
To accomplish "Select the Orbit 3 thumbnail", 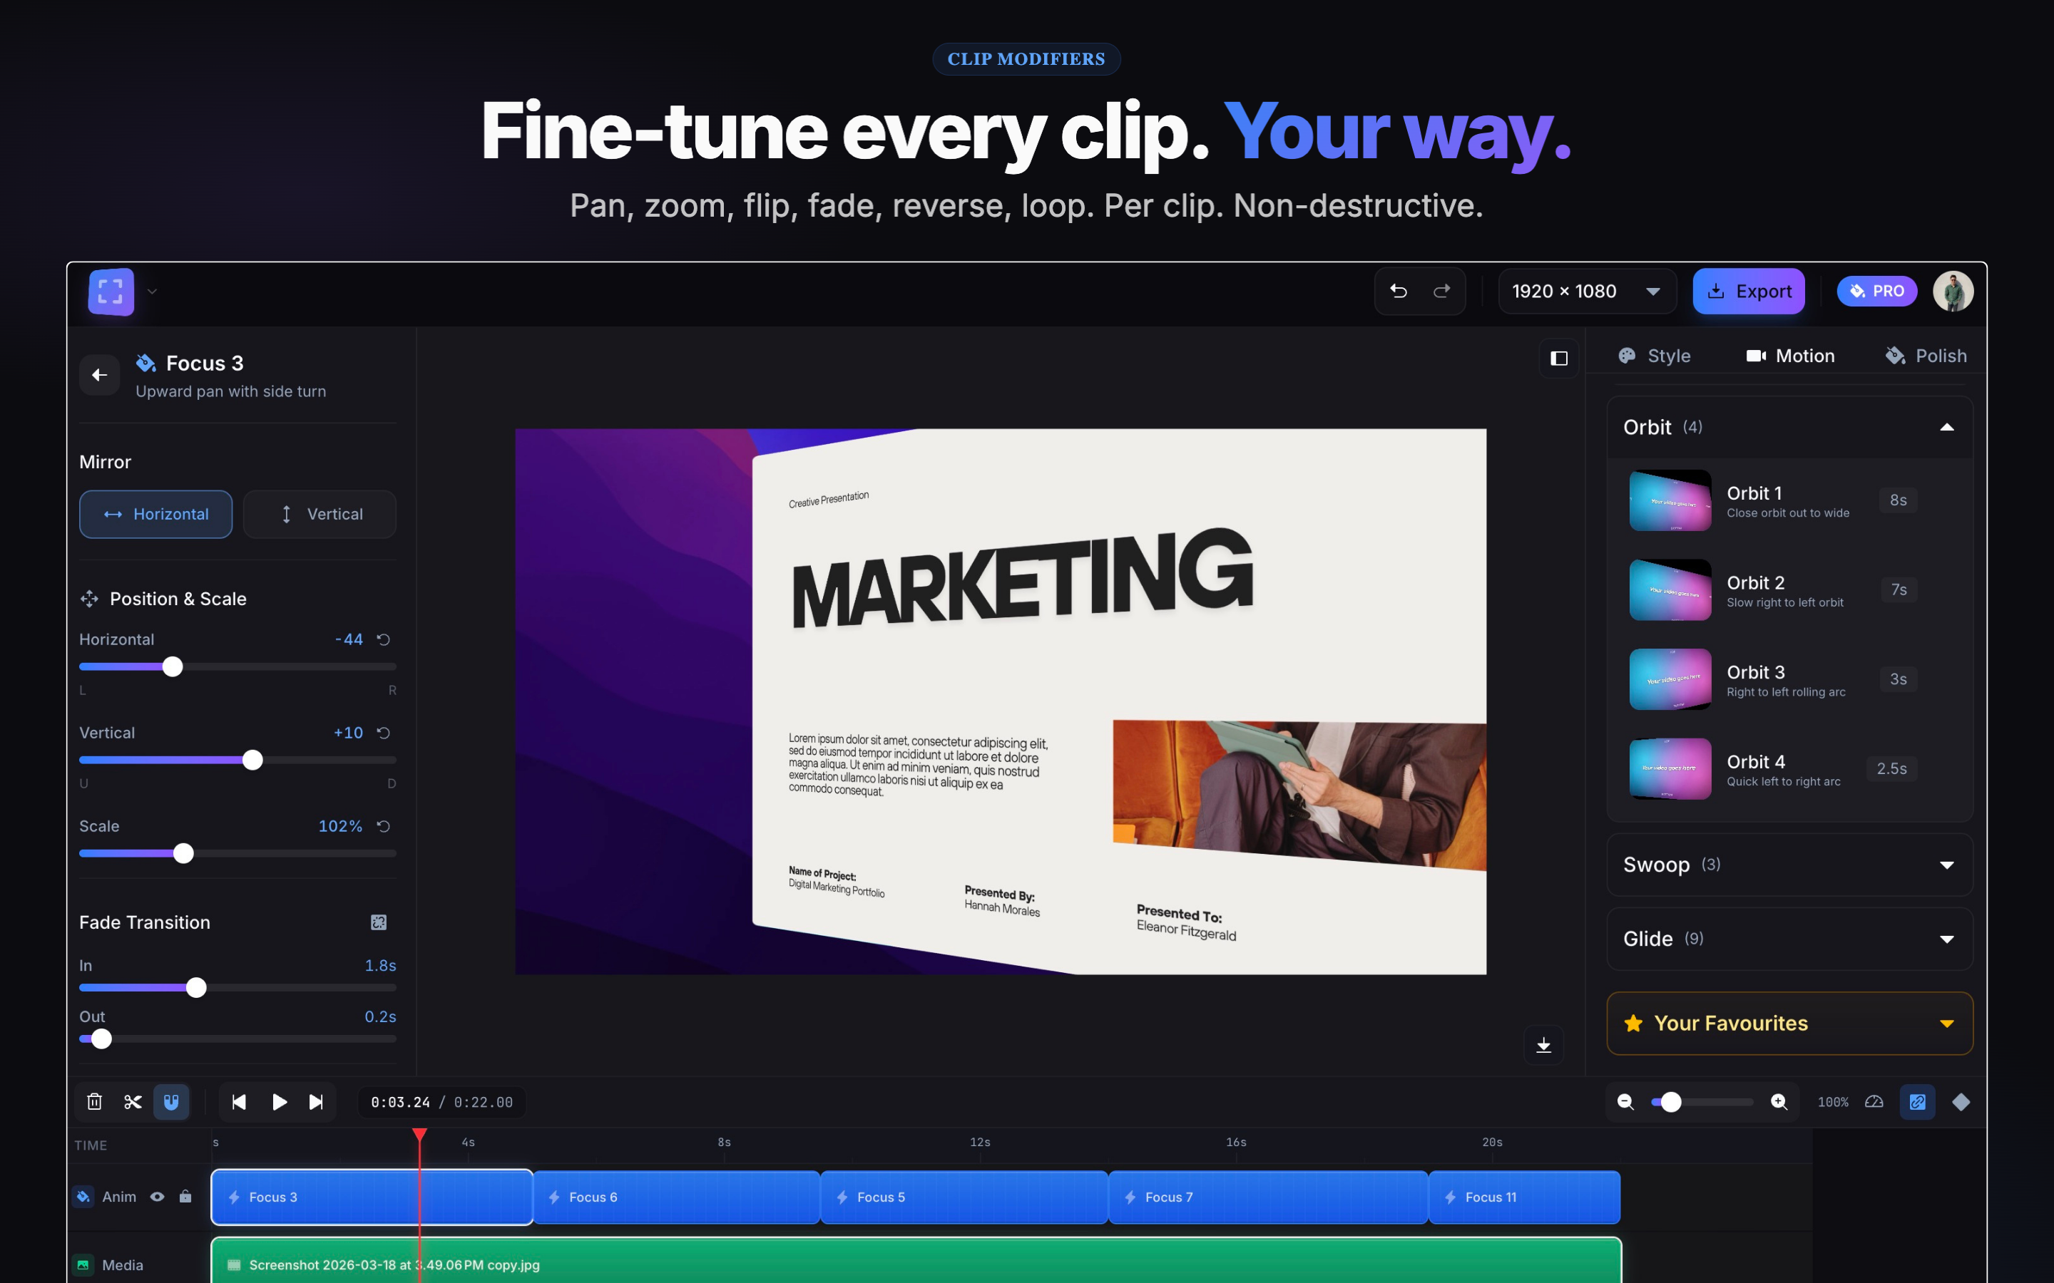I will tap(1670, 680).
